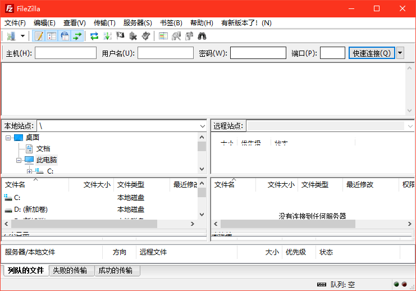Image resolution: width=416 pixels, height=291 pixels.
Task: Select 桌面 in local tree
Action: (33, 138)
